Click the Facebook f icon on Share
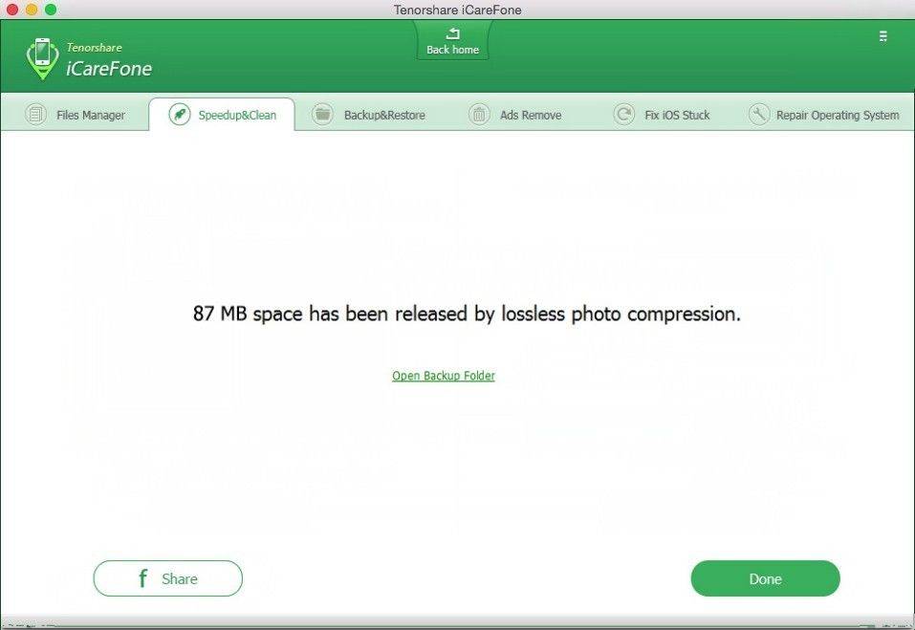This screenshot has height=630, width=915. 142,578
